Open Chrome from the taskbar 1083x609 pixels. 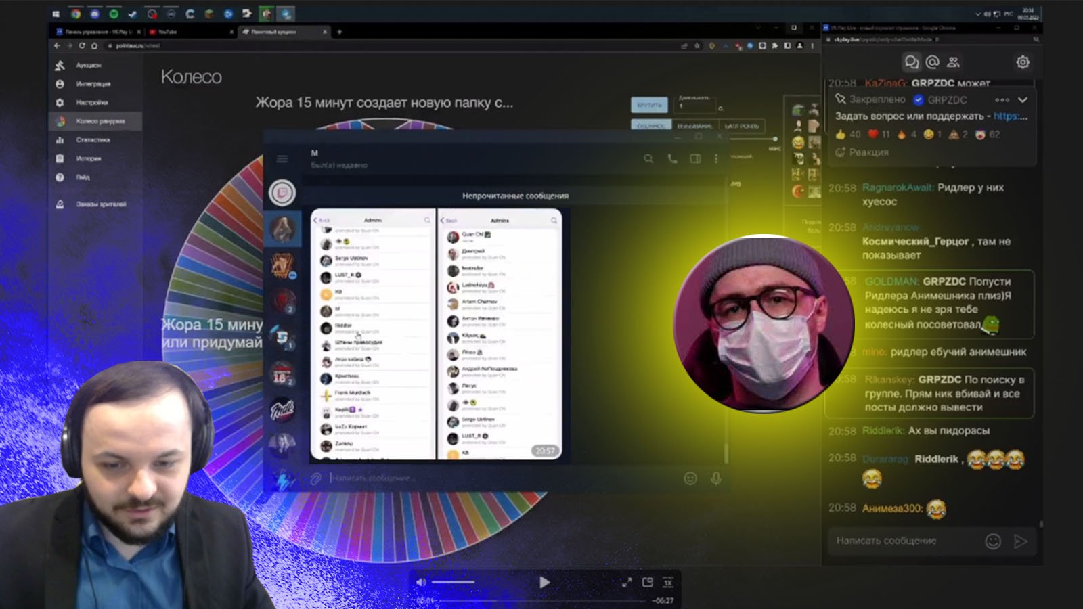tap(76, 14)
